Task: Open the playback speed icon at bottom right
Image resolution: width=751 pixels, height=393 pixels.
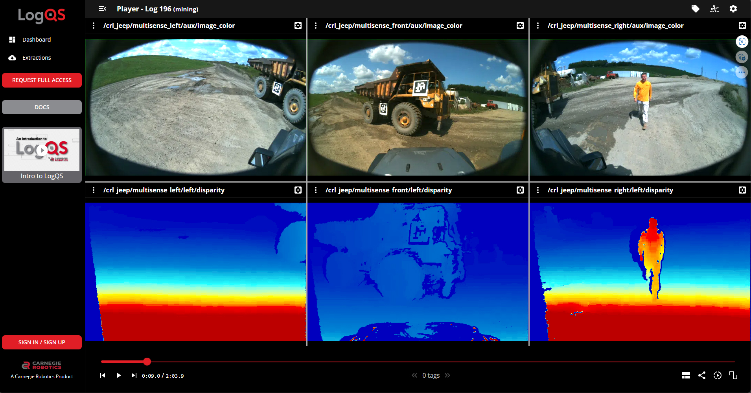Action: 718,375
